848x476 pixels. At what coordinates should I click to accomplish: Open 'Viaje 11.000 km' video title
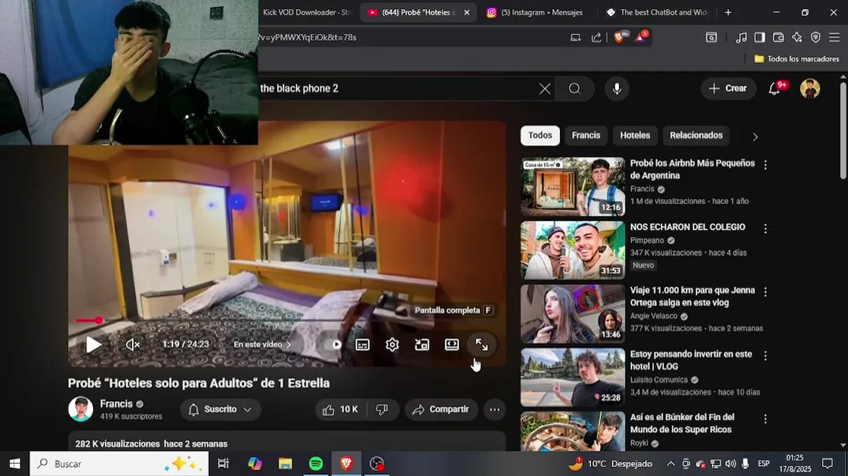[x=692, y=297]
